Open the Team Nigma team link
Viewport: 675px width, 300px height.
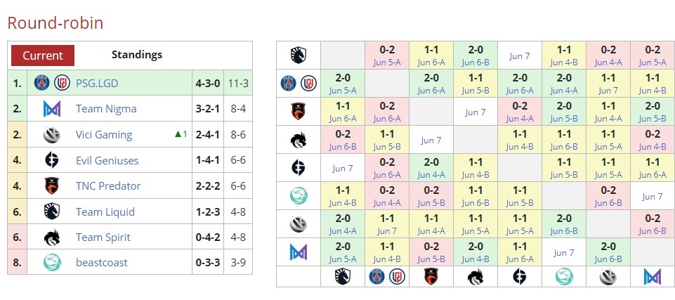point(106,109)
